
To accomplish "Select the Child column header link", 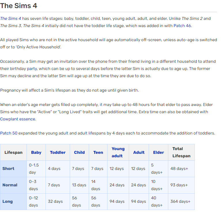I will coord(79,152).
